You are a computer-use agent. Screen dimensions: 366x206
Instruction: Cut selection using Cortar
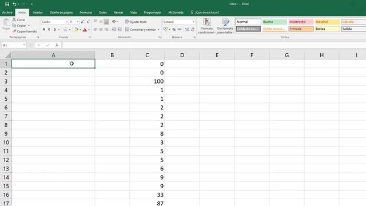pyautogui.click(x=19, y=20)
